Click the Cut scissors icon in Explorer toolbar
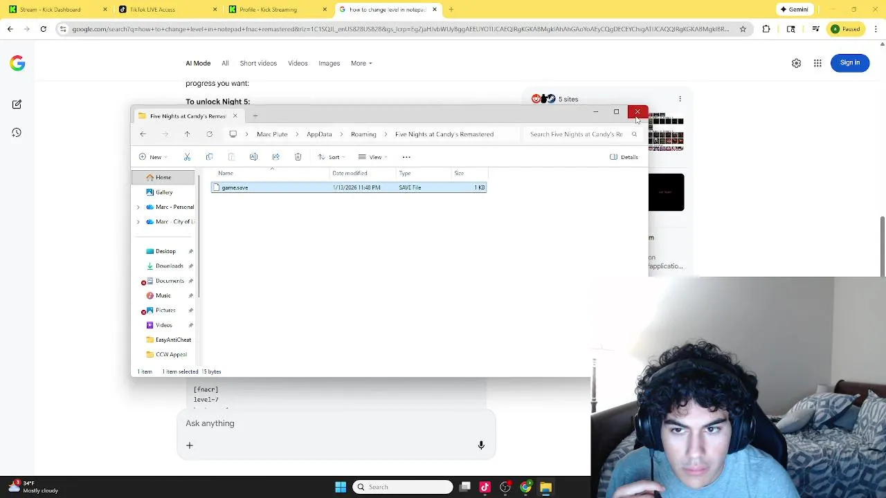This screenshot has width=886, height=498. tap(187, 157)
